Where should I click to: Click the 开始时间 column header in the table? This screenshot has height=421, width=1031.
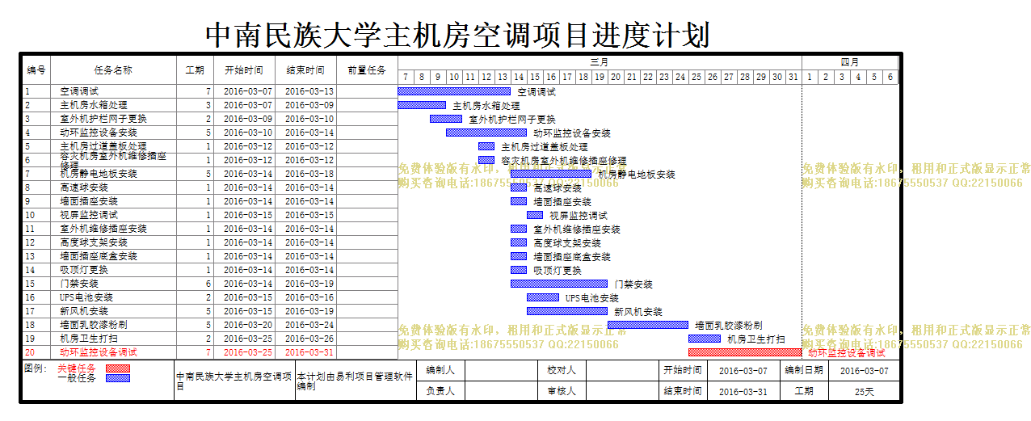[244, 70]
